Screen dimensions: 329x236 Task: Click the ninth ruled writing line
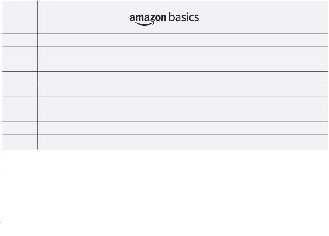tap(183, 141)
